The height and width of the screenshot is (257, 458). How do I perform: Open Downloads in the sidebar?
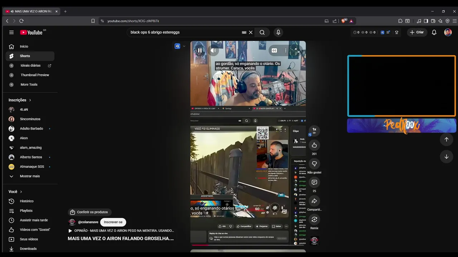pos(30,249)
